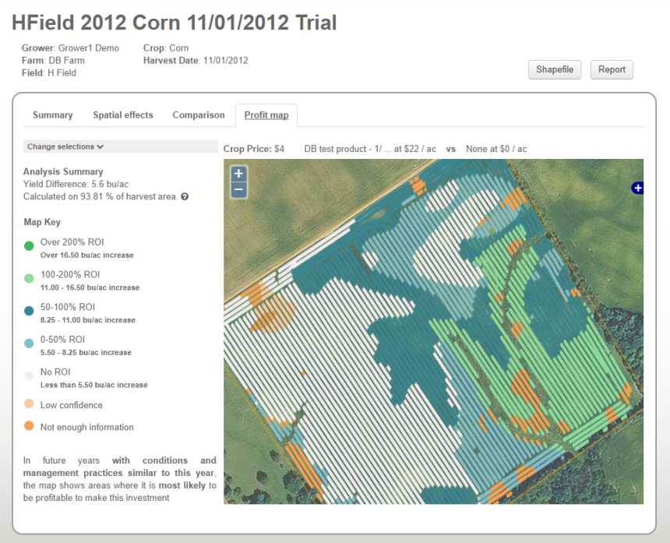The height and width of the screenshot is (543, 670).
Task: Click the Field: H Field text
Action: (49, 72)
